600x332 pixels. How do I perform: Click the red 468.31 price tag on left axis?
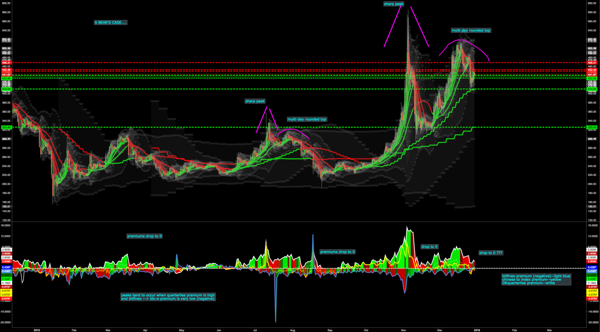(x=6, y=63)
